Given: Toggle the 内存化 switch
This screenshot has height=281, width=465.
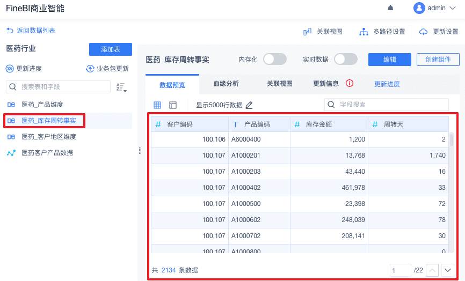Looking at the screenshot, I should (x=275, y=59).
